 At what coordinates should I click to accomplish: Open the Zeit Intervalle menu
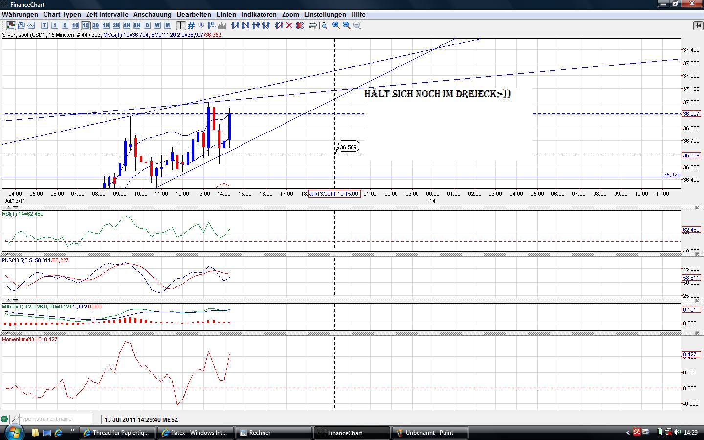107,14
